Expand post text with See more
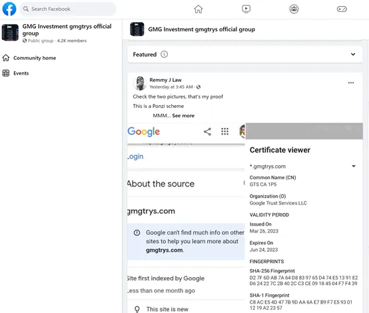The image size is (369, 313). tap(183, 116)
